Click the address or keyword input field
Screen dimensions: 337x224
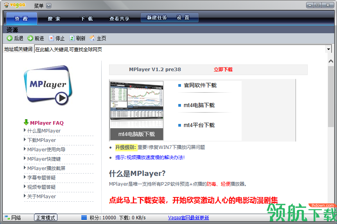tap(180, 49)
